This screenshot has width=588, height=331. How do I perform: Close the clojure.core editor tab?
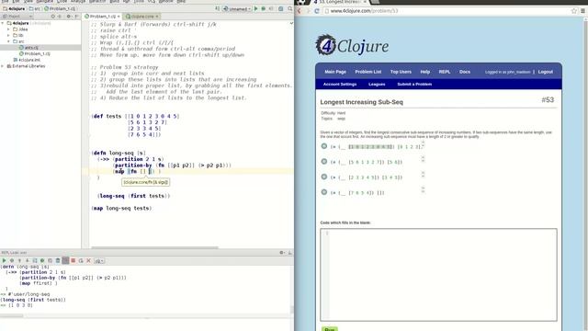tap(157, 17)
